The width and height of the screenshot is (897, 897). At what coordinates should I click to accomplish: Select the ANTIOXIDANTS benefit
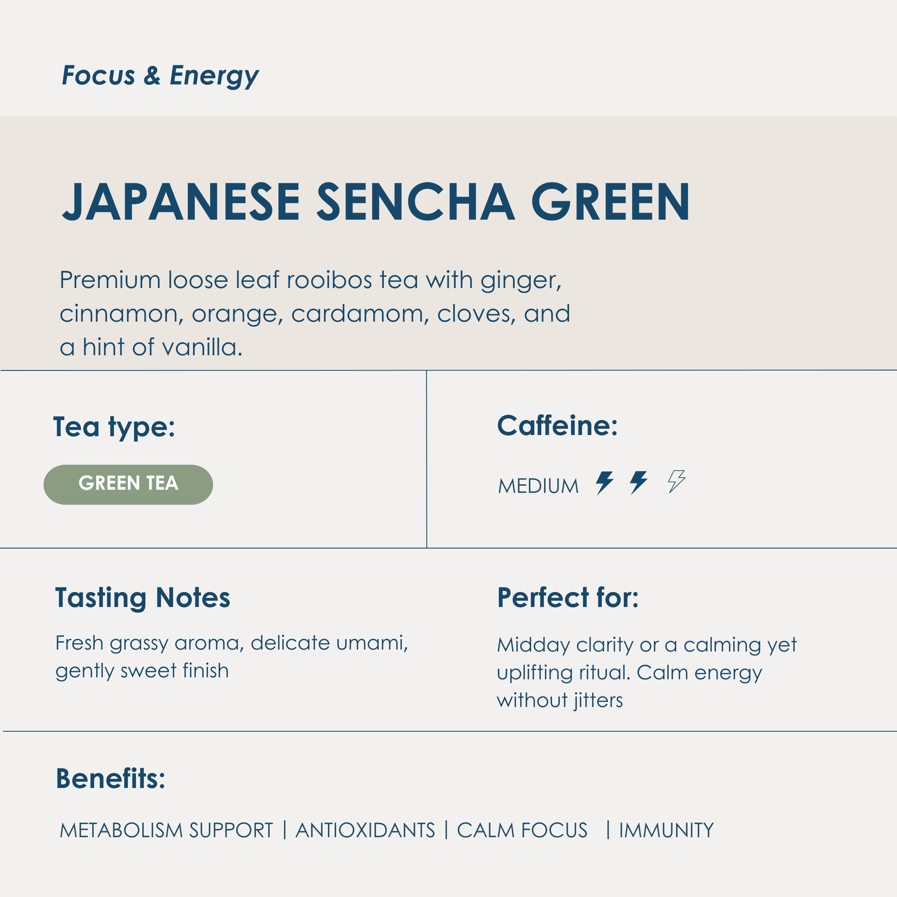365,830
